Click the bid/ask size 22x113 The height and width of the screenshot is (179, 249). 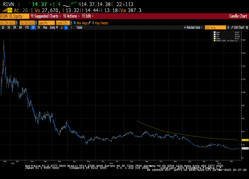[124, 4]
